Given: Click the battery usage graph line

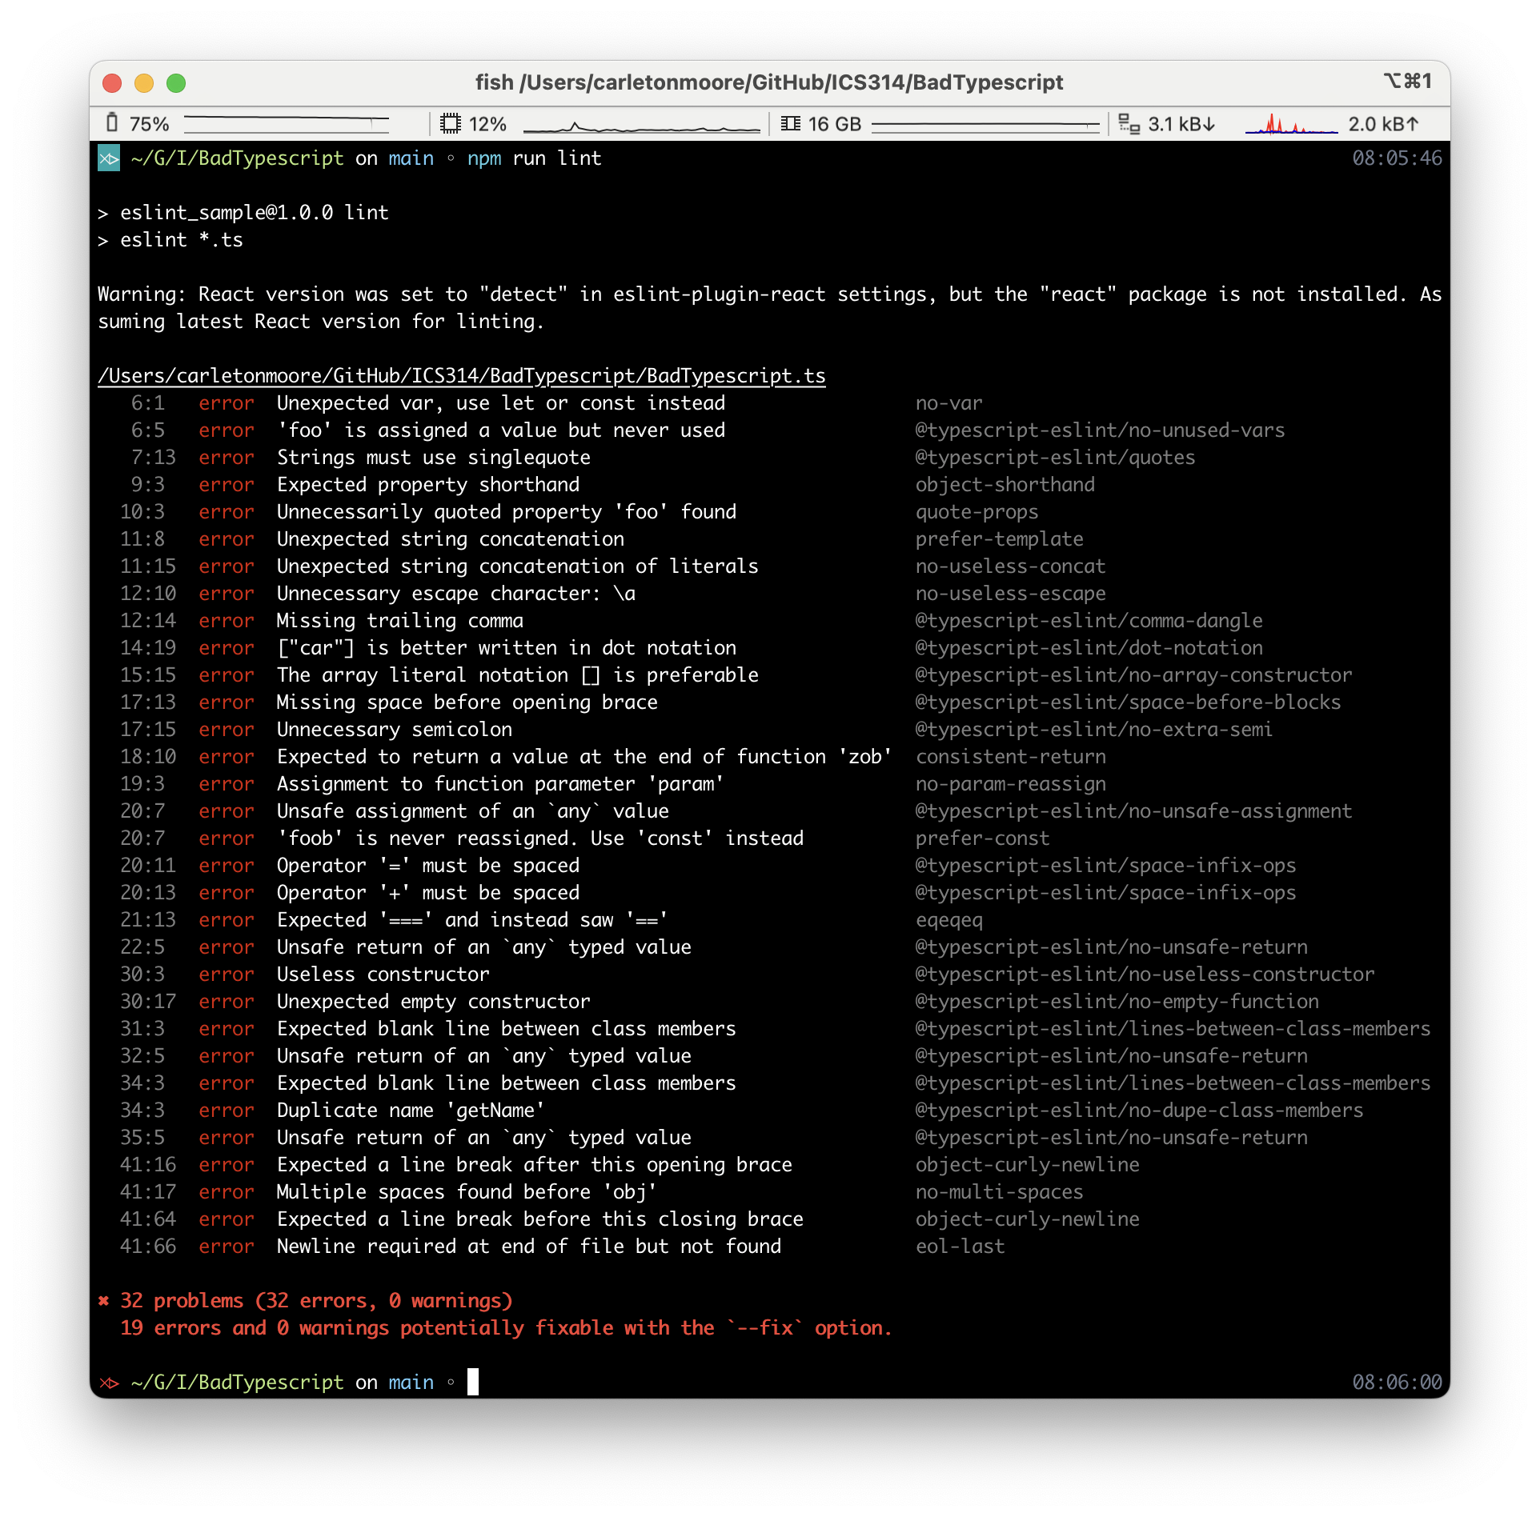Looking at the screenshot, I should [286, 123].
